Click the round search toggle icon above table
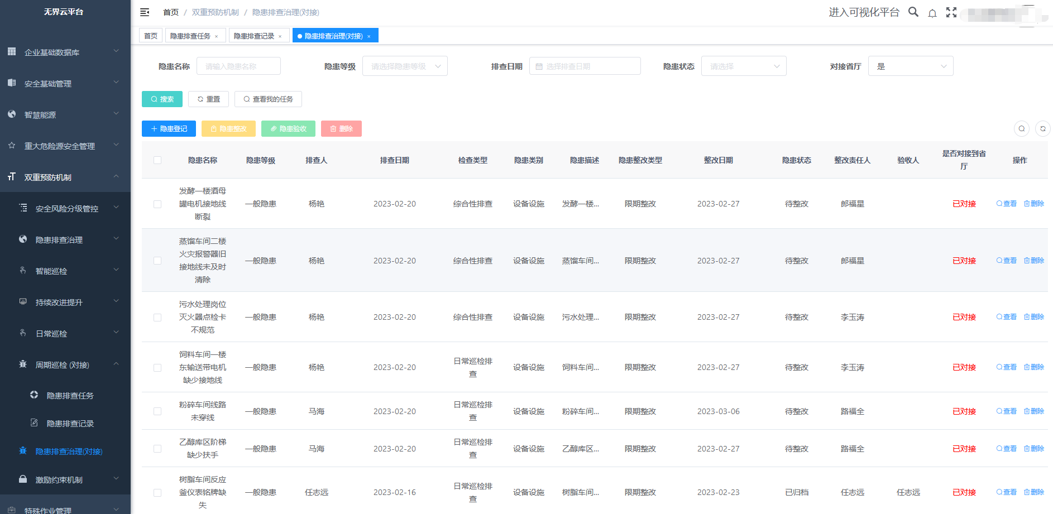This screenshot has width=1053, height=514. (x=1021, y=128)
